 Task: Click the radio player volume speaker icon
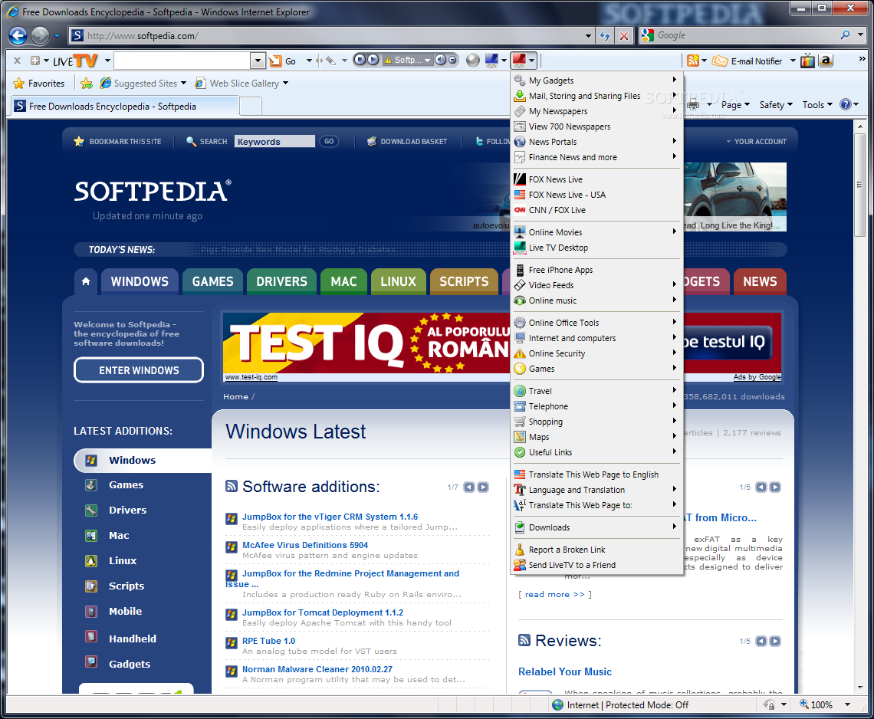click(440, 60)
